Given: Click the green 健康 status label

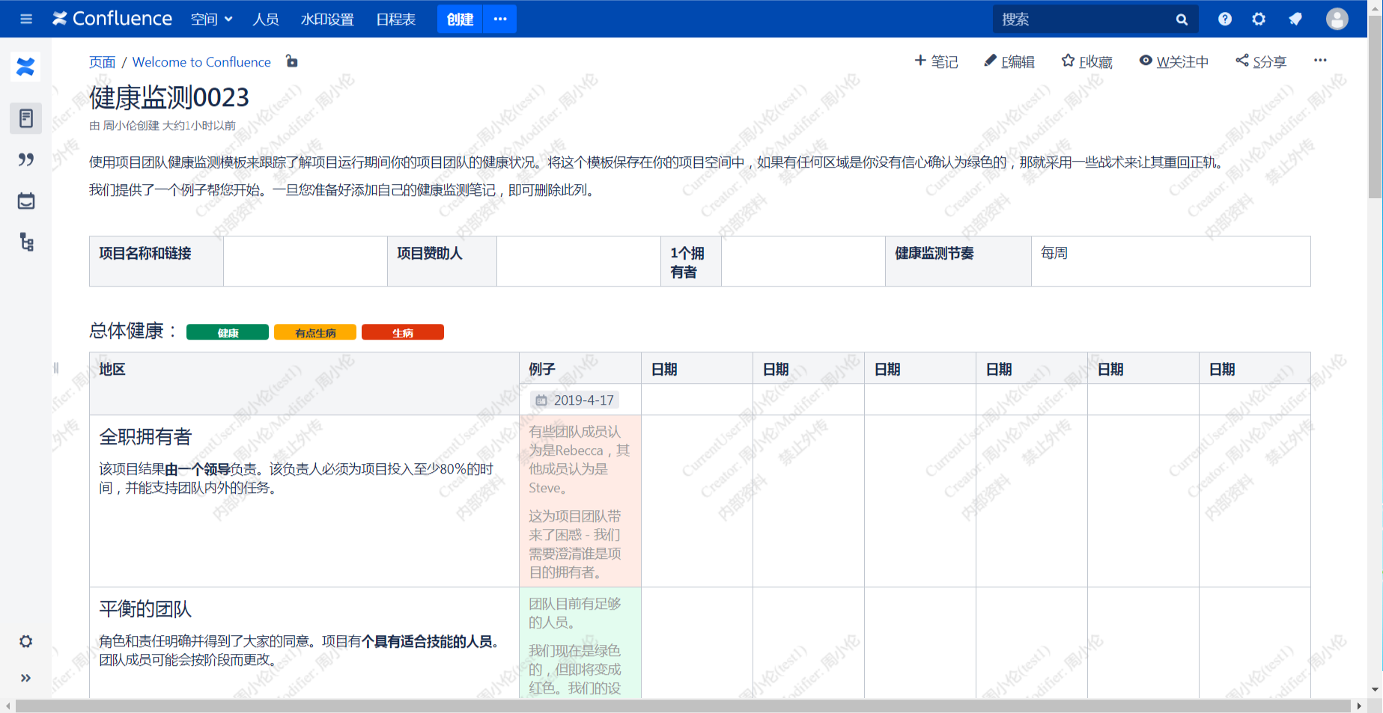Looking at the screenshot, I should [x=228, y=332].
